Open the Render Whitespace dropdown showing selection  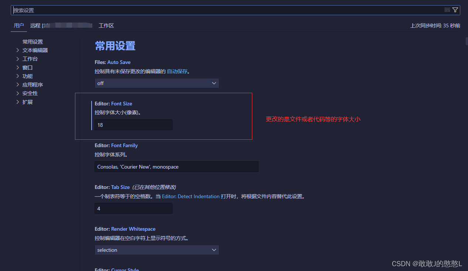tap(157, 250)
